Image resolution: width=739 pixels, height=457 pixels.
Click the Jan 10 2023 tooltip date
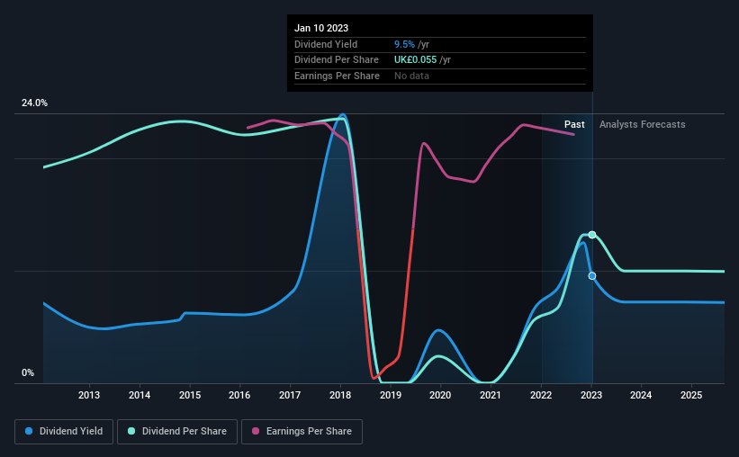coord(321,28)
